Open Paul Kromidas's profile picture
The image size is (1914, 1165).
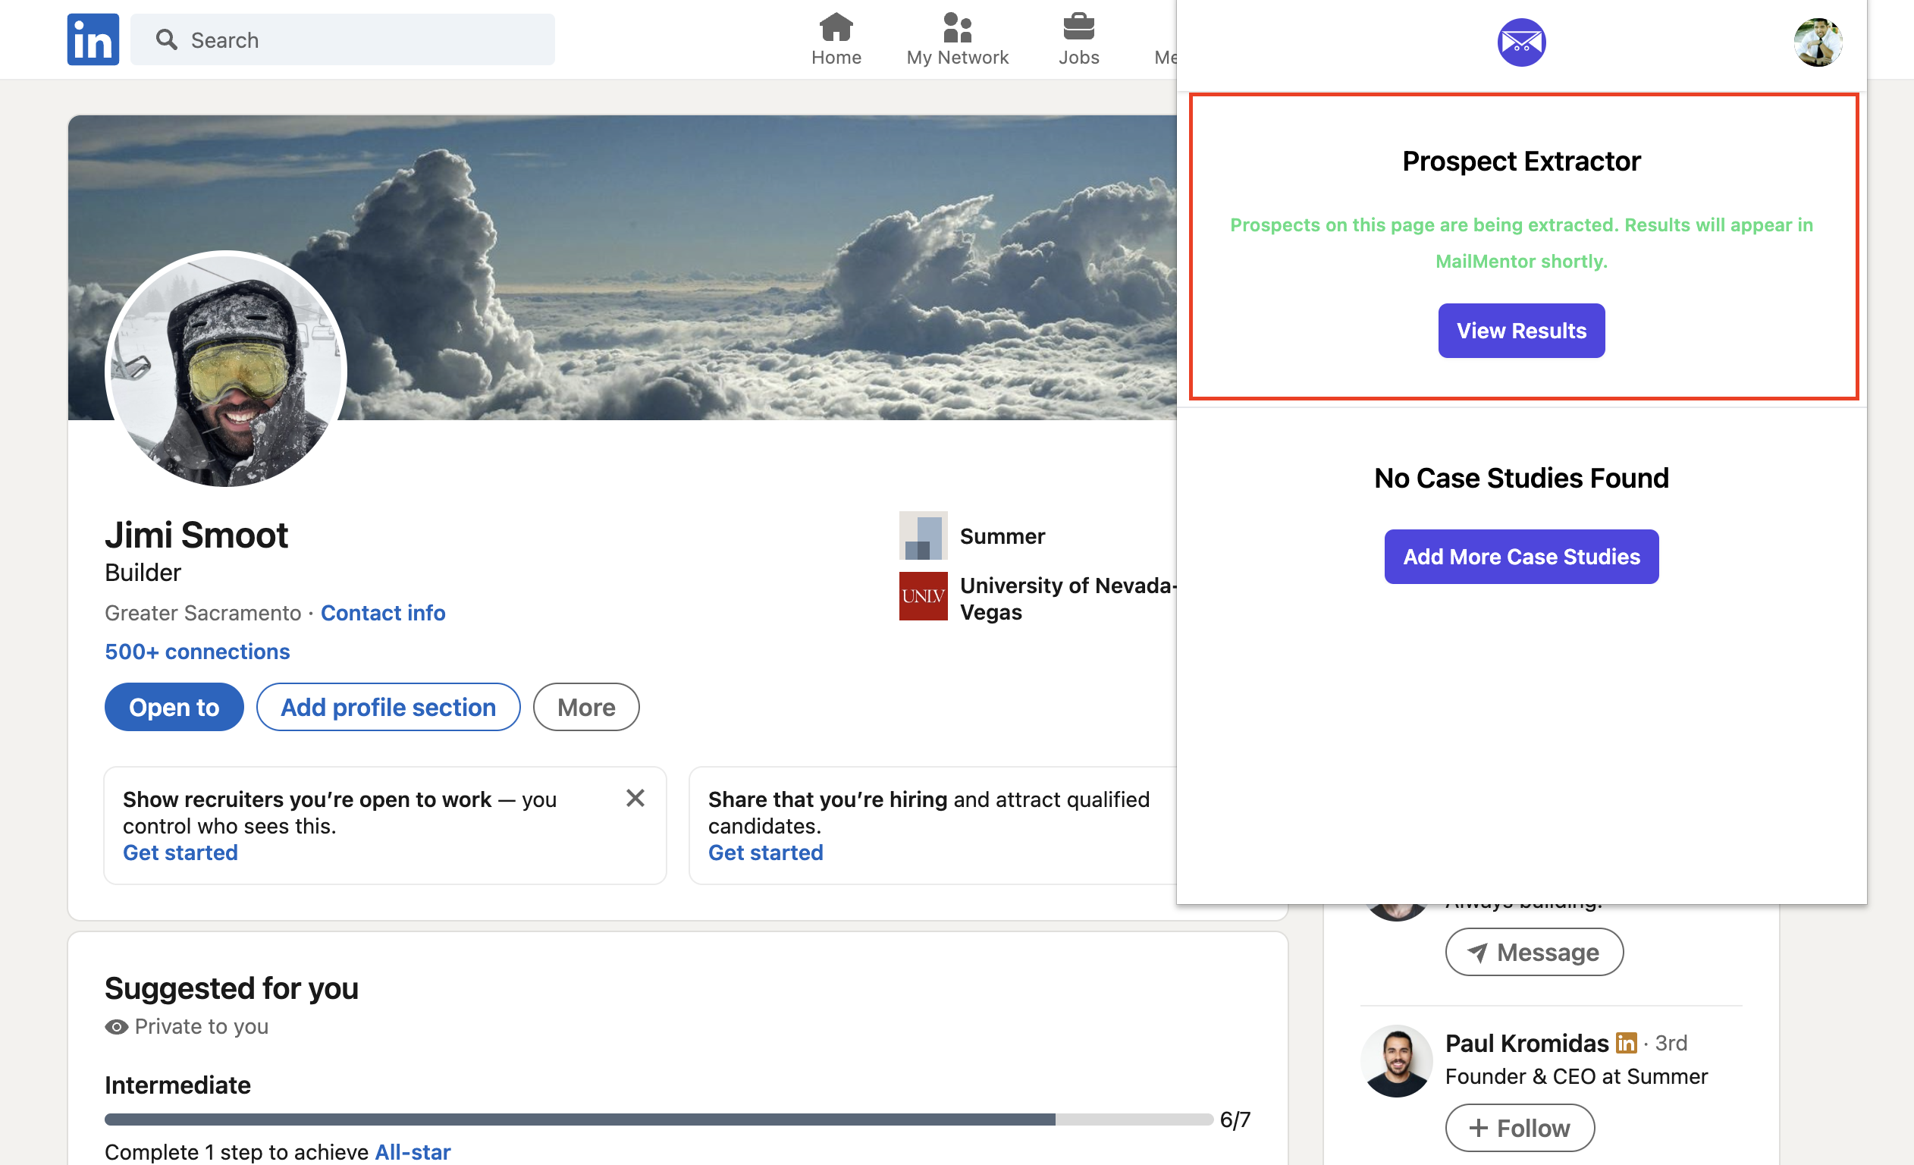1396,1061
